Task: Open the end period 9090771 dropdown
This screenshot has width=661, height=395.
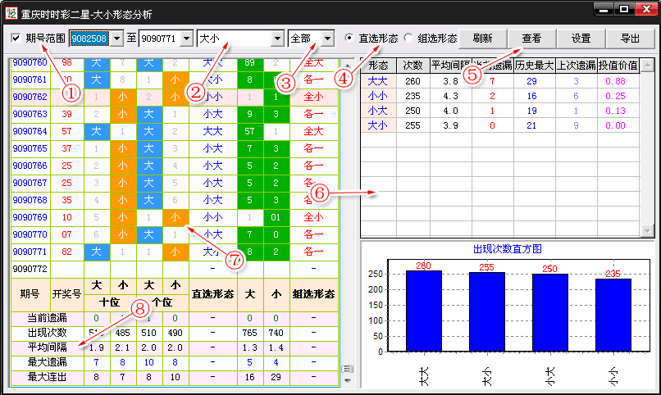Action: coord(185,39)
